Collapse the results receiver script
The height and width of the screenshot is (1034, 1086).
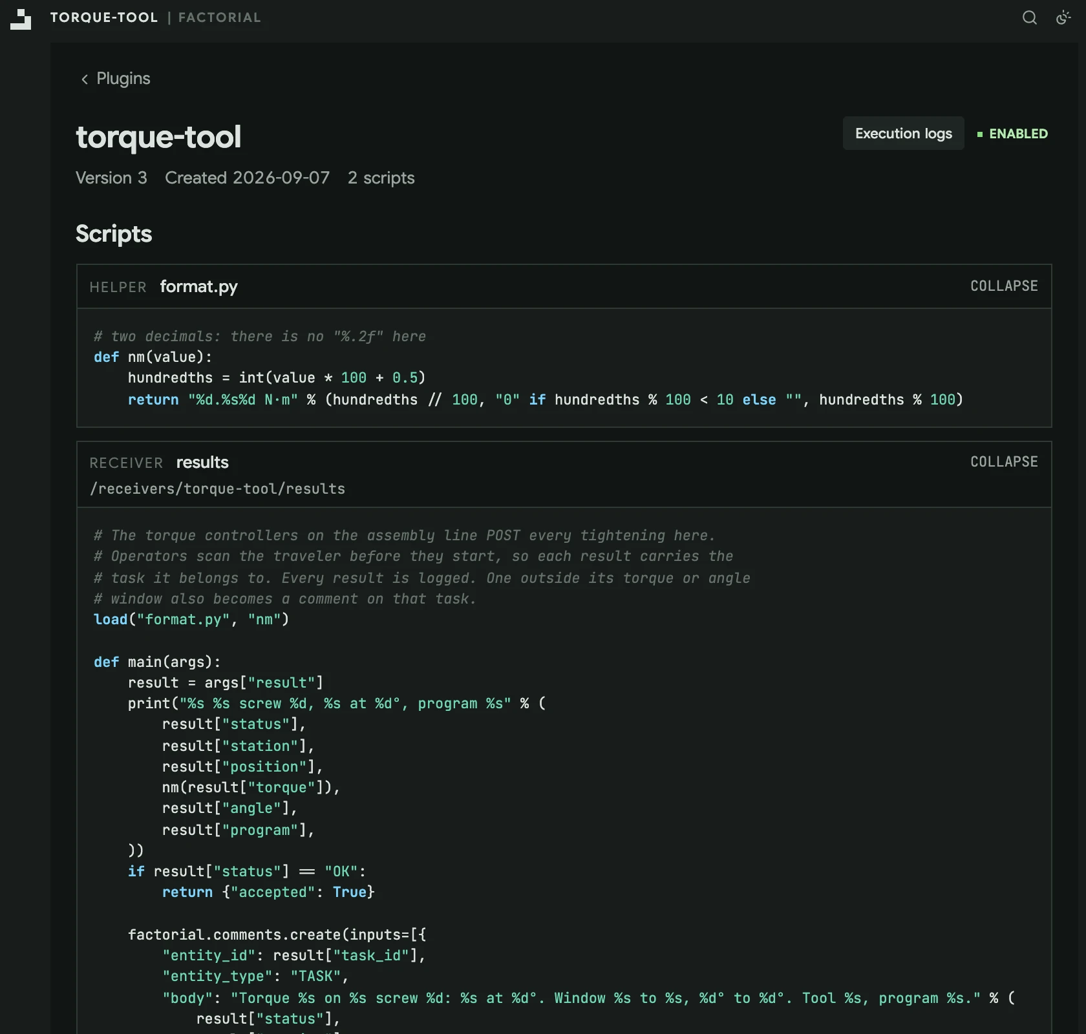pyautogui.click(x=1004, y=461)
